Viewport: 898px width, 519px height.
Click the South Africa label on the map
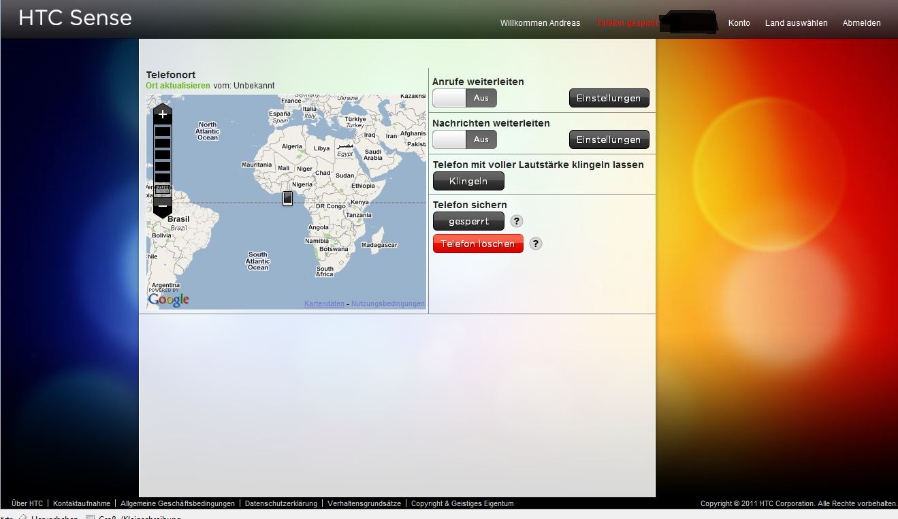325,271
